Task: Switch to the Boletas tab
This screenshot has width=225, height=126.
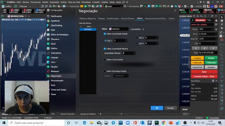Action: (102, 19)
